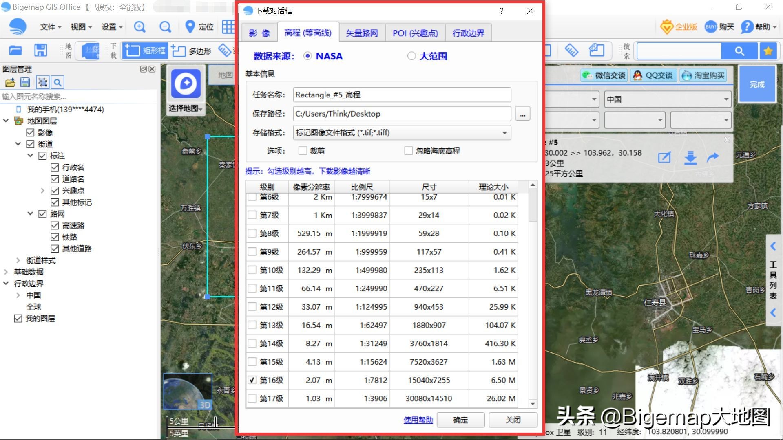Click the star favorites icon next to search

point(768,51)
